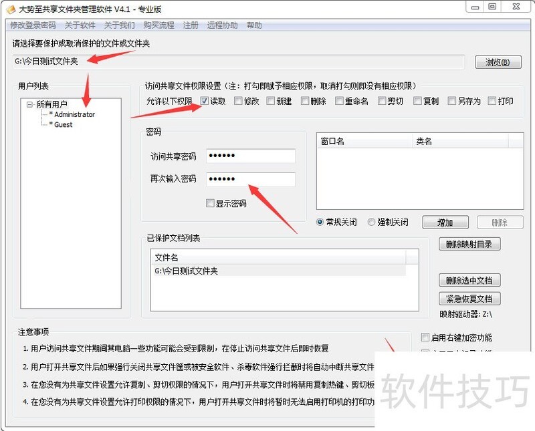Enable the 启用右键加密功能 checkbox
535x431 pixels.
pyautogui.click(x=425, y=337)
